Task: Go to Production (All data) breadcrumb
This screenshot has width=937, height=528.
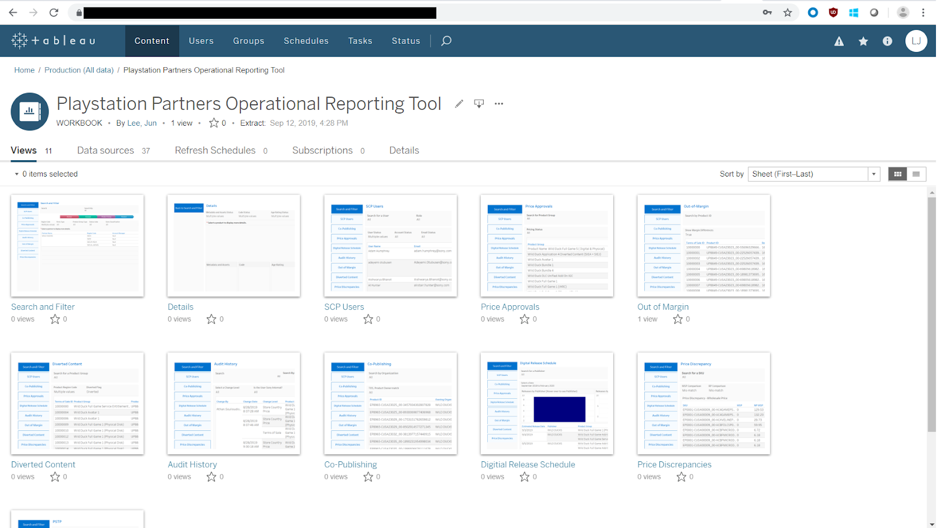Action: [x=79, y=70]
